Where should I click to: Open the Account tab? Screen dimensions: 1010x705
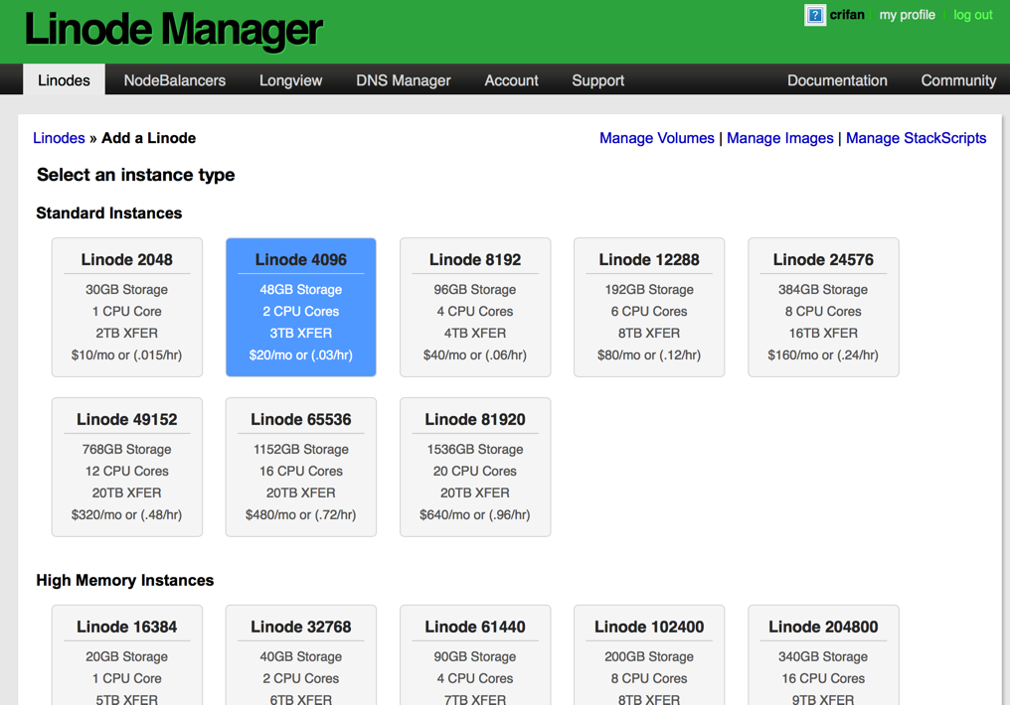[x=511, y=80]
